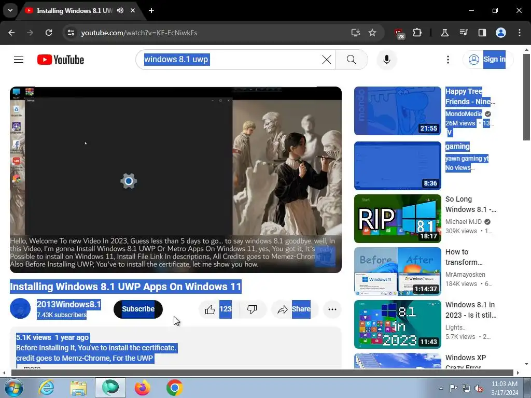The width and height of the screenshot is (531, 398).
Task: Click the vertical page scrollbar thumb
Action: point(526,96)
